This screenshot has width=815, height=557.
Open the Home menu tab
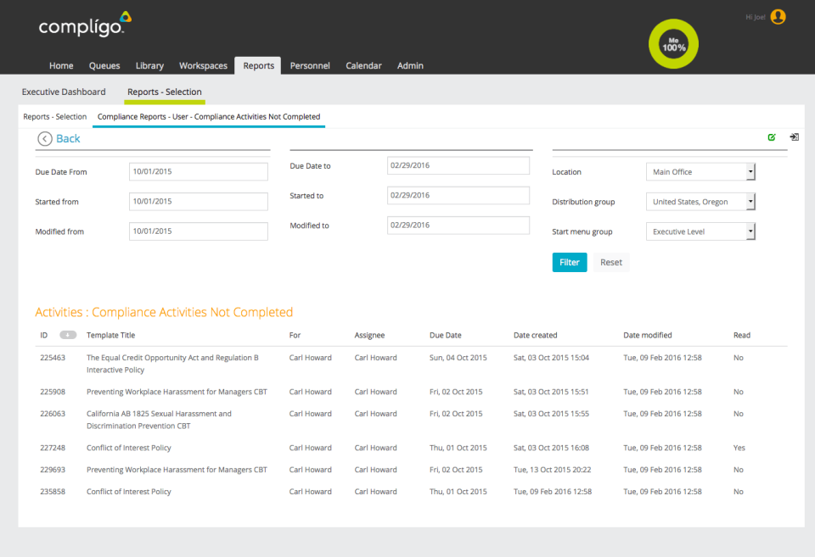click(61, 65)
